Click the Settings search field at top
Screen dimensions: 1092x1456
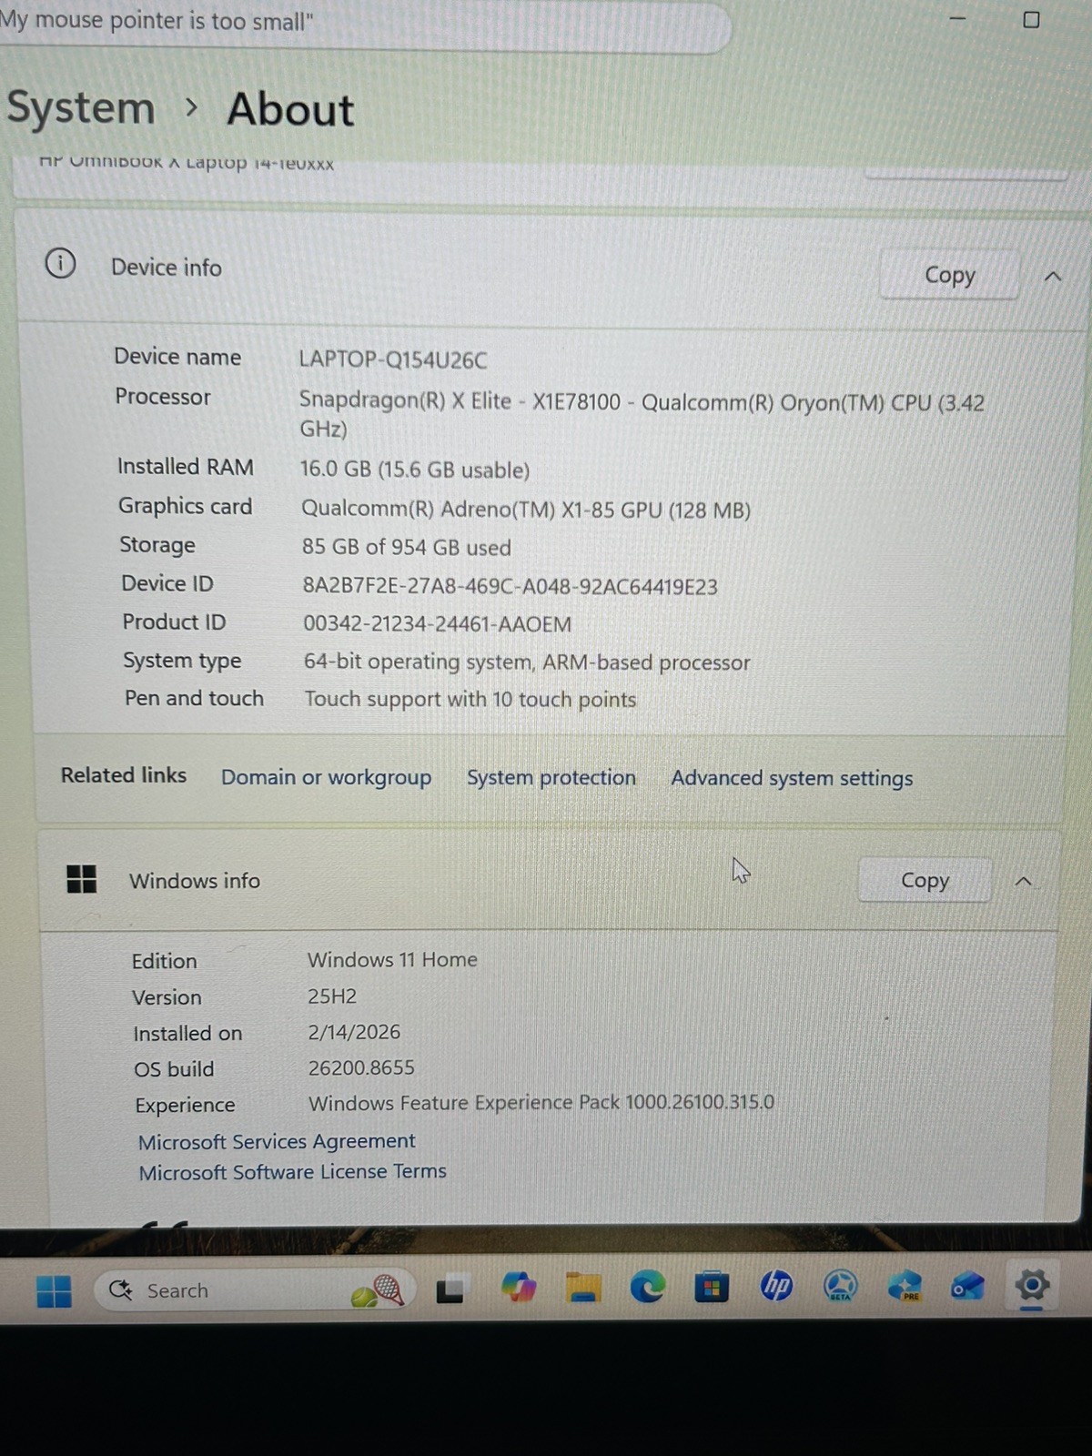[x=364, y=24]
